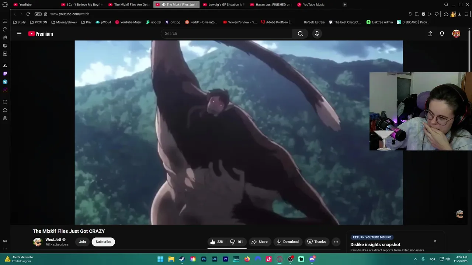Click the Share button
472x265 pixels.
tap(260, 242)
